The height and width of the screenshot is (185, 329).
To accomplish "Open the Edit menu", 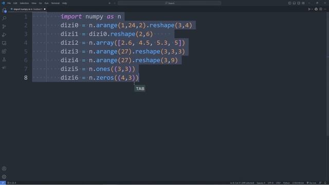I will (x=15, y=3).
